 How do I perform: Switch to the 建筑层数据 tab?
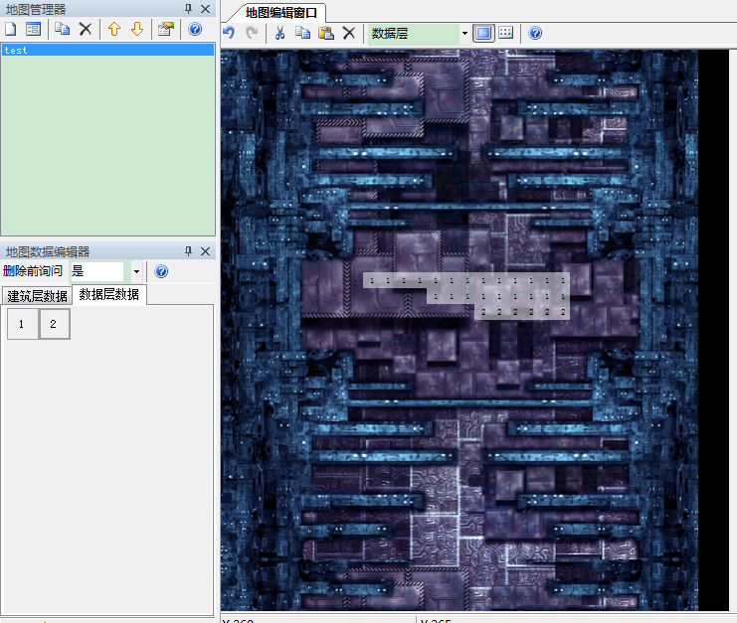coord(37,296)
